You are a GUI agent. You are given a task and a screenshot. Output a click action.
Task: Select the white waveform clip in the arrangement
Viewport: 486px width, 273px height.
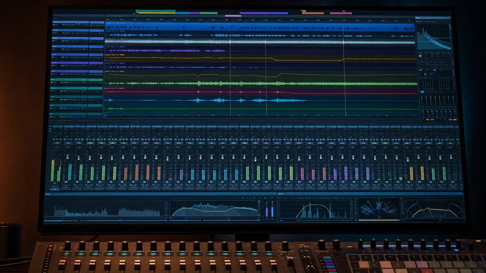point(259,42)
